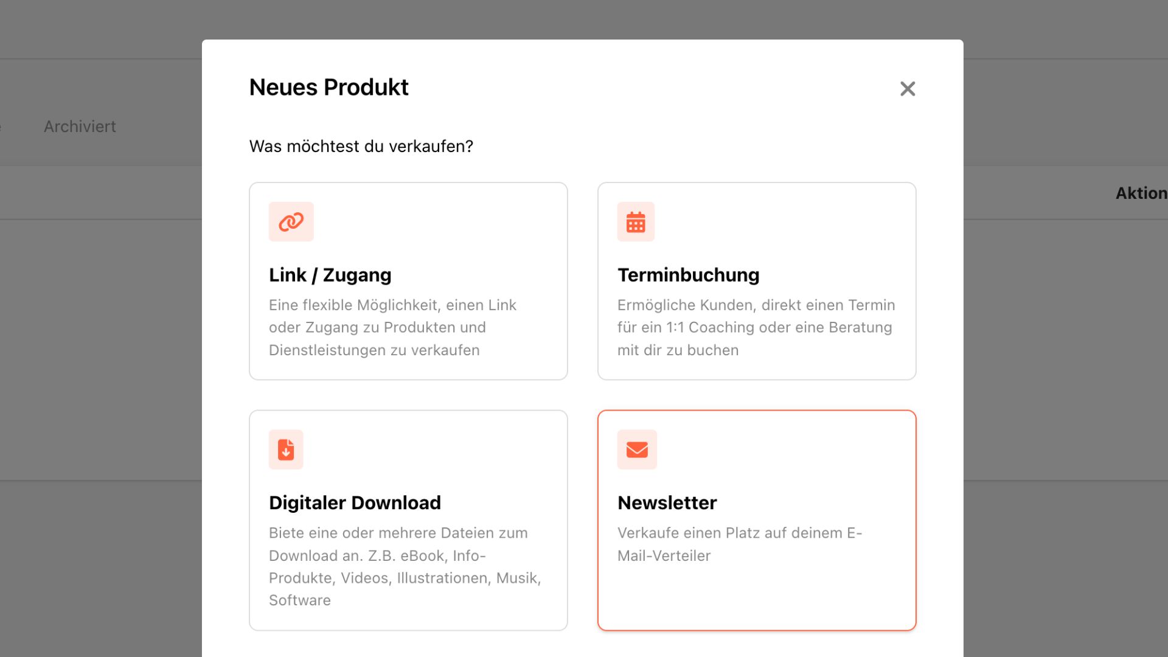Image resolution: width=1168 pixels, height=657 pixels.
Task: Click the Aktion column header in background table
Action: pos(1141,193)
